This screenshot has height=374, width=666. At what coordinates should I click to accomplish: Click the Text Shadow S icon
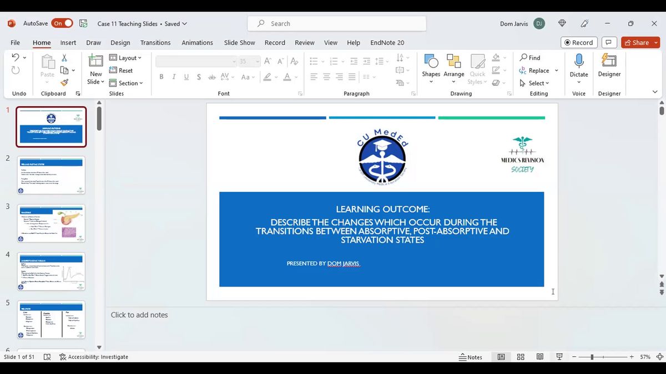199,77
